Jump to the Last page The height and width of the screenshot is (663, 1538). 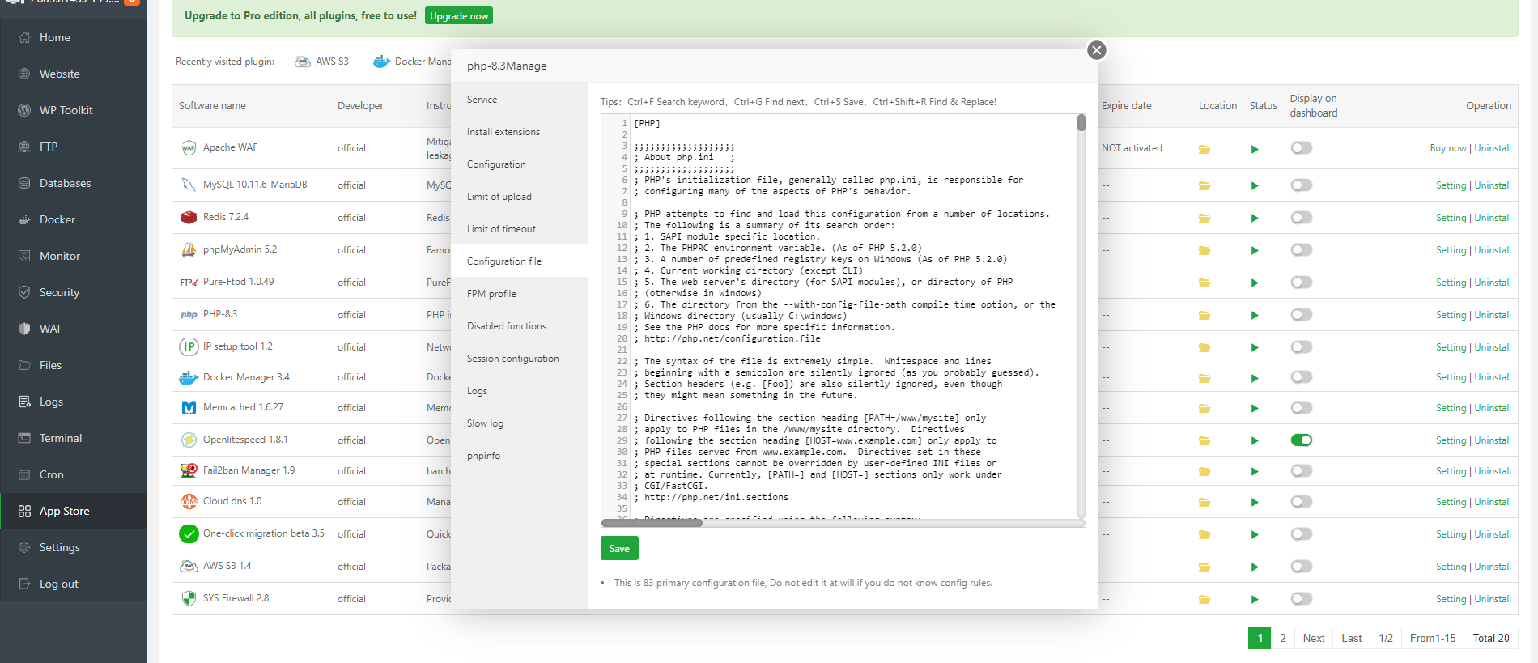1352,638
